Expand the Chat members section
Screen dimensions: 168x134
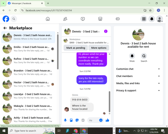pyautogui.click(x=138, y=76)
